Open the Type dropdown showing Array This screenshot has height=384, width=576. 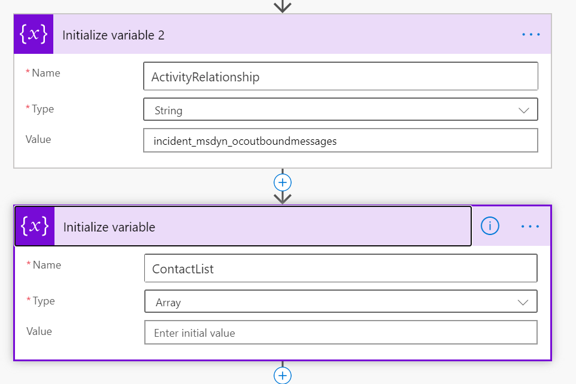340,302
